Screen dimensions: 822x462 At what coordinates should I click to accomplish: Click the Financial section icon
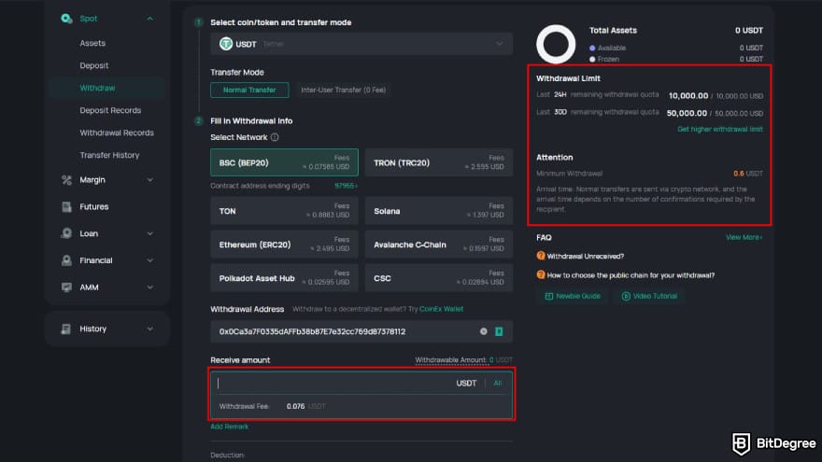[x=66, y=260]
